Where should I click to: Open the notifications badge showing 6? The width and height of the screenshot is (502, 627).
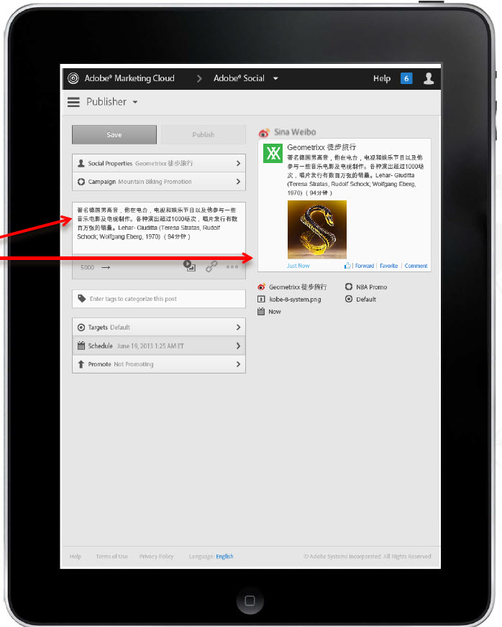click(x=406, y=78)
